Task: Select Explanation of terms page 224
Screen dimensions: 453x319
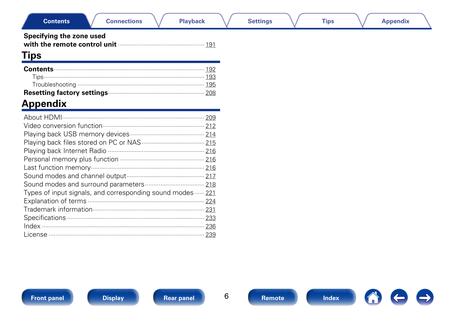Action: [210, 201]
